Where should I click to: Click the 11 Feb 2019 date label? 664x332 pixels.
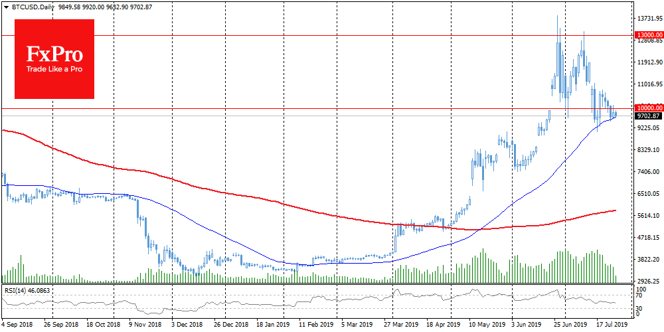[315, 326]
